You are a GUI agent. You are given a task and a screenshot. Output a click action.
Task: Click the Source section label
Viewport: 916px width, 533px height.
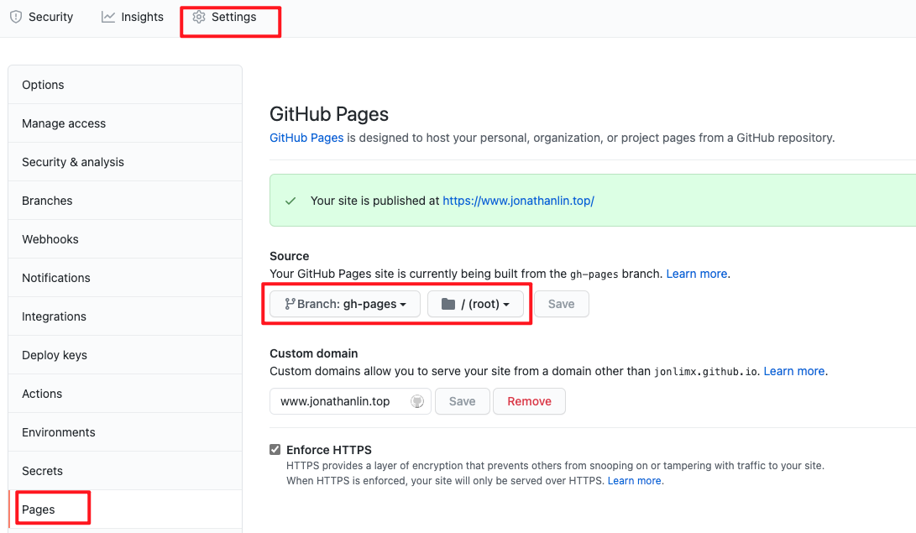(x=289, y=256)
